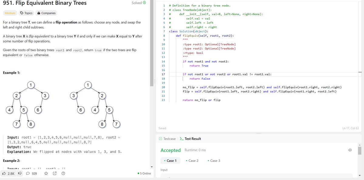
Task: Click line 15 return True
Action: [199, 66]
